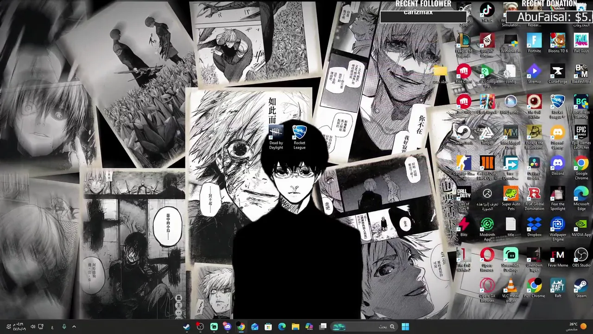Click the Windows Start button in taskbar
The height and width of the screenshot is (334, 593).
(405, 327)
